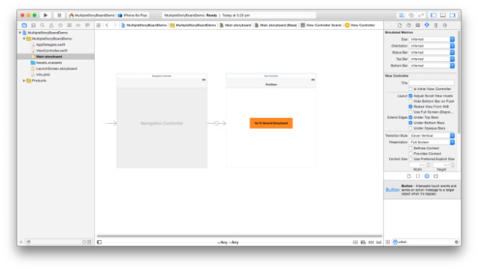Viewport: 478px width, 270px height.
Task: Open the Test navigator
Action: (60, 25)
